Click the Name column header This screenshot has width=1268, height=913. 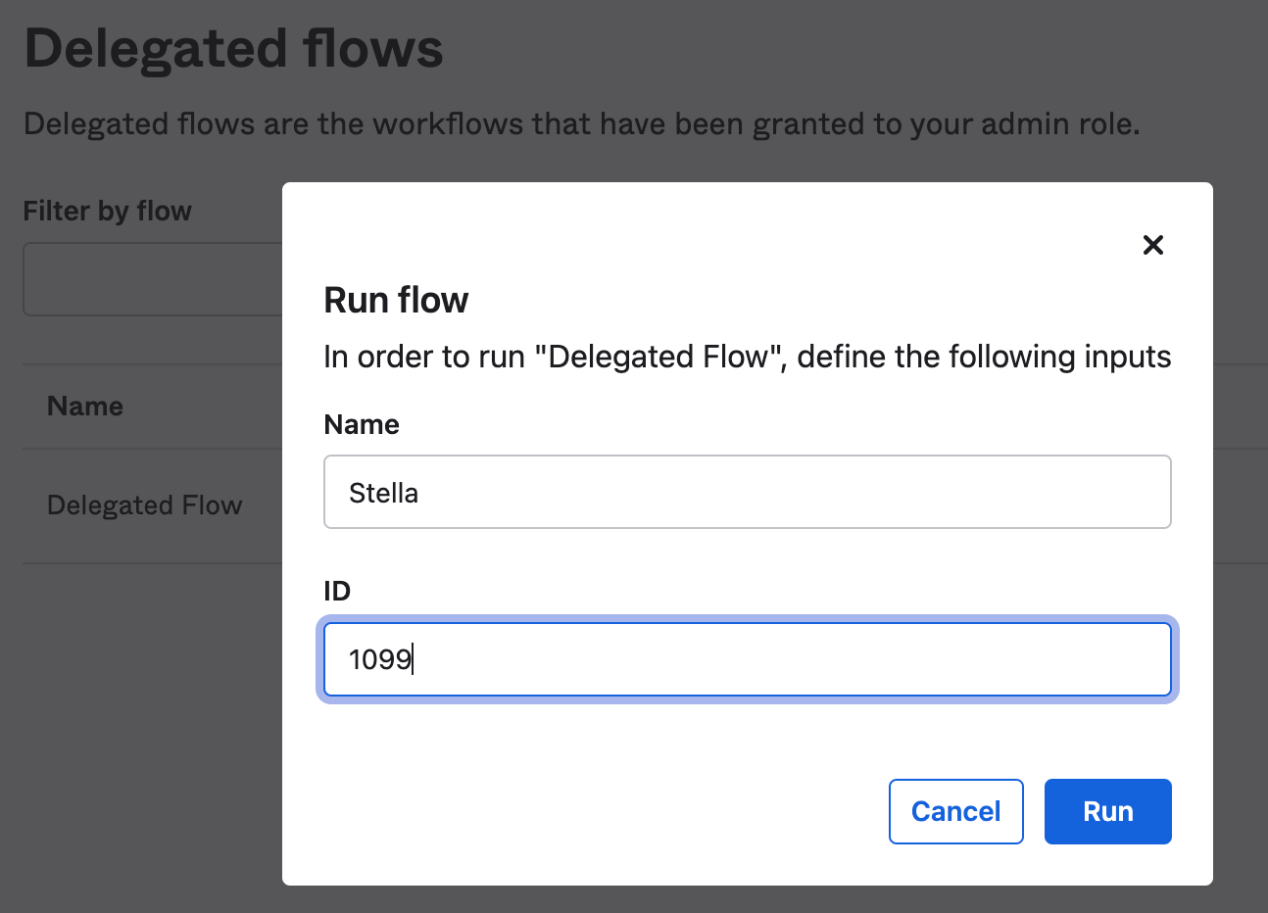[x=85, y=406]
